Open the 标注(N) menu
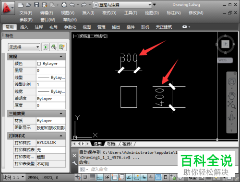Image resolution: width=240 pixels, height=182 pixels. (x=174, y=13)
